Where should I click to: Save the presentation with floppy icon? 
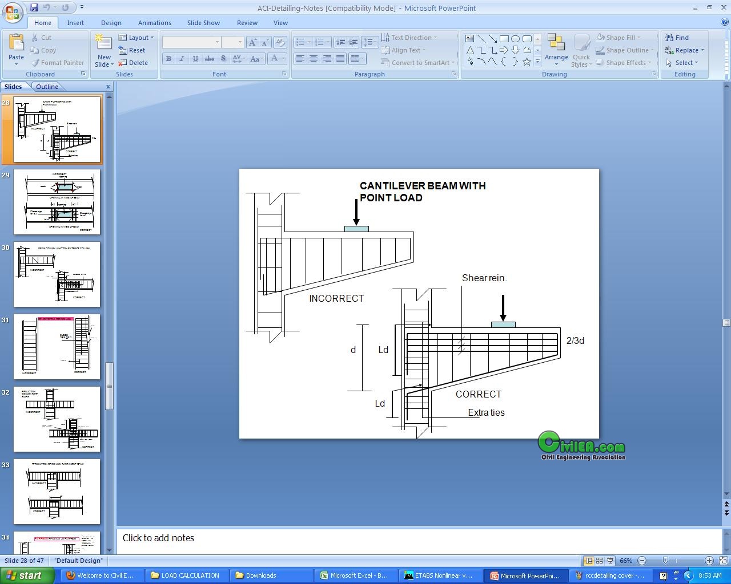(34, 7)
